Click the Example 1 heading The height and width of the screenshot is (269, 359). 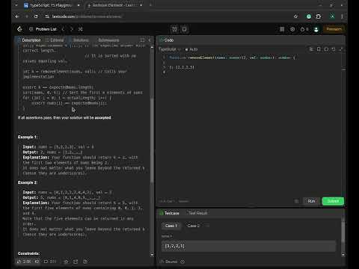click(x=28, y=137)
